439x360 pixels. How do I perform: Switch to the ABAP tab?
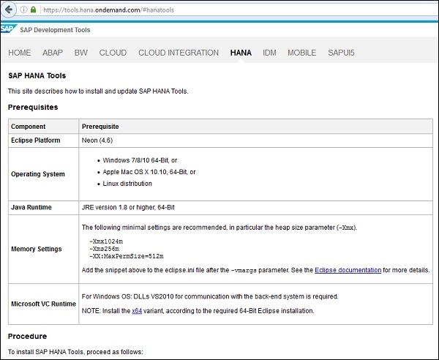coord(53,53)
